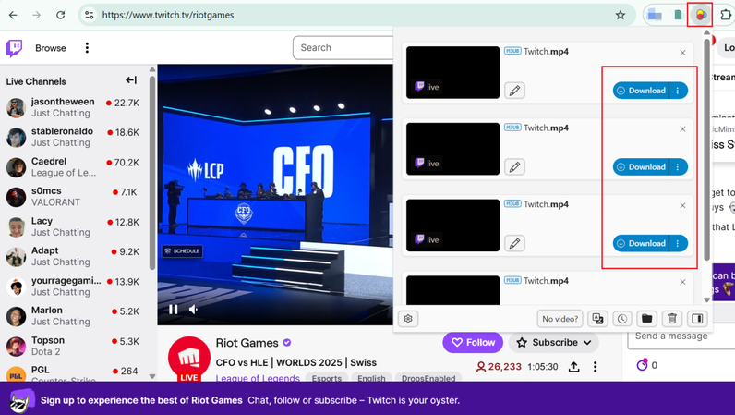Edit the second Twitch.mp4 filename
The image size is (735, 415).
(x=514, y=167)
